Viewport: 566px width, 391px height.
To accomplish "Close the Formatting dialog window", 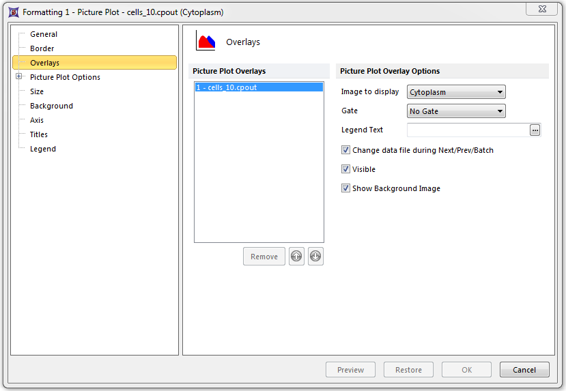I will pos(545,9).
